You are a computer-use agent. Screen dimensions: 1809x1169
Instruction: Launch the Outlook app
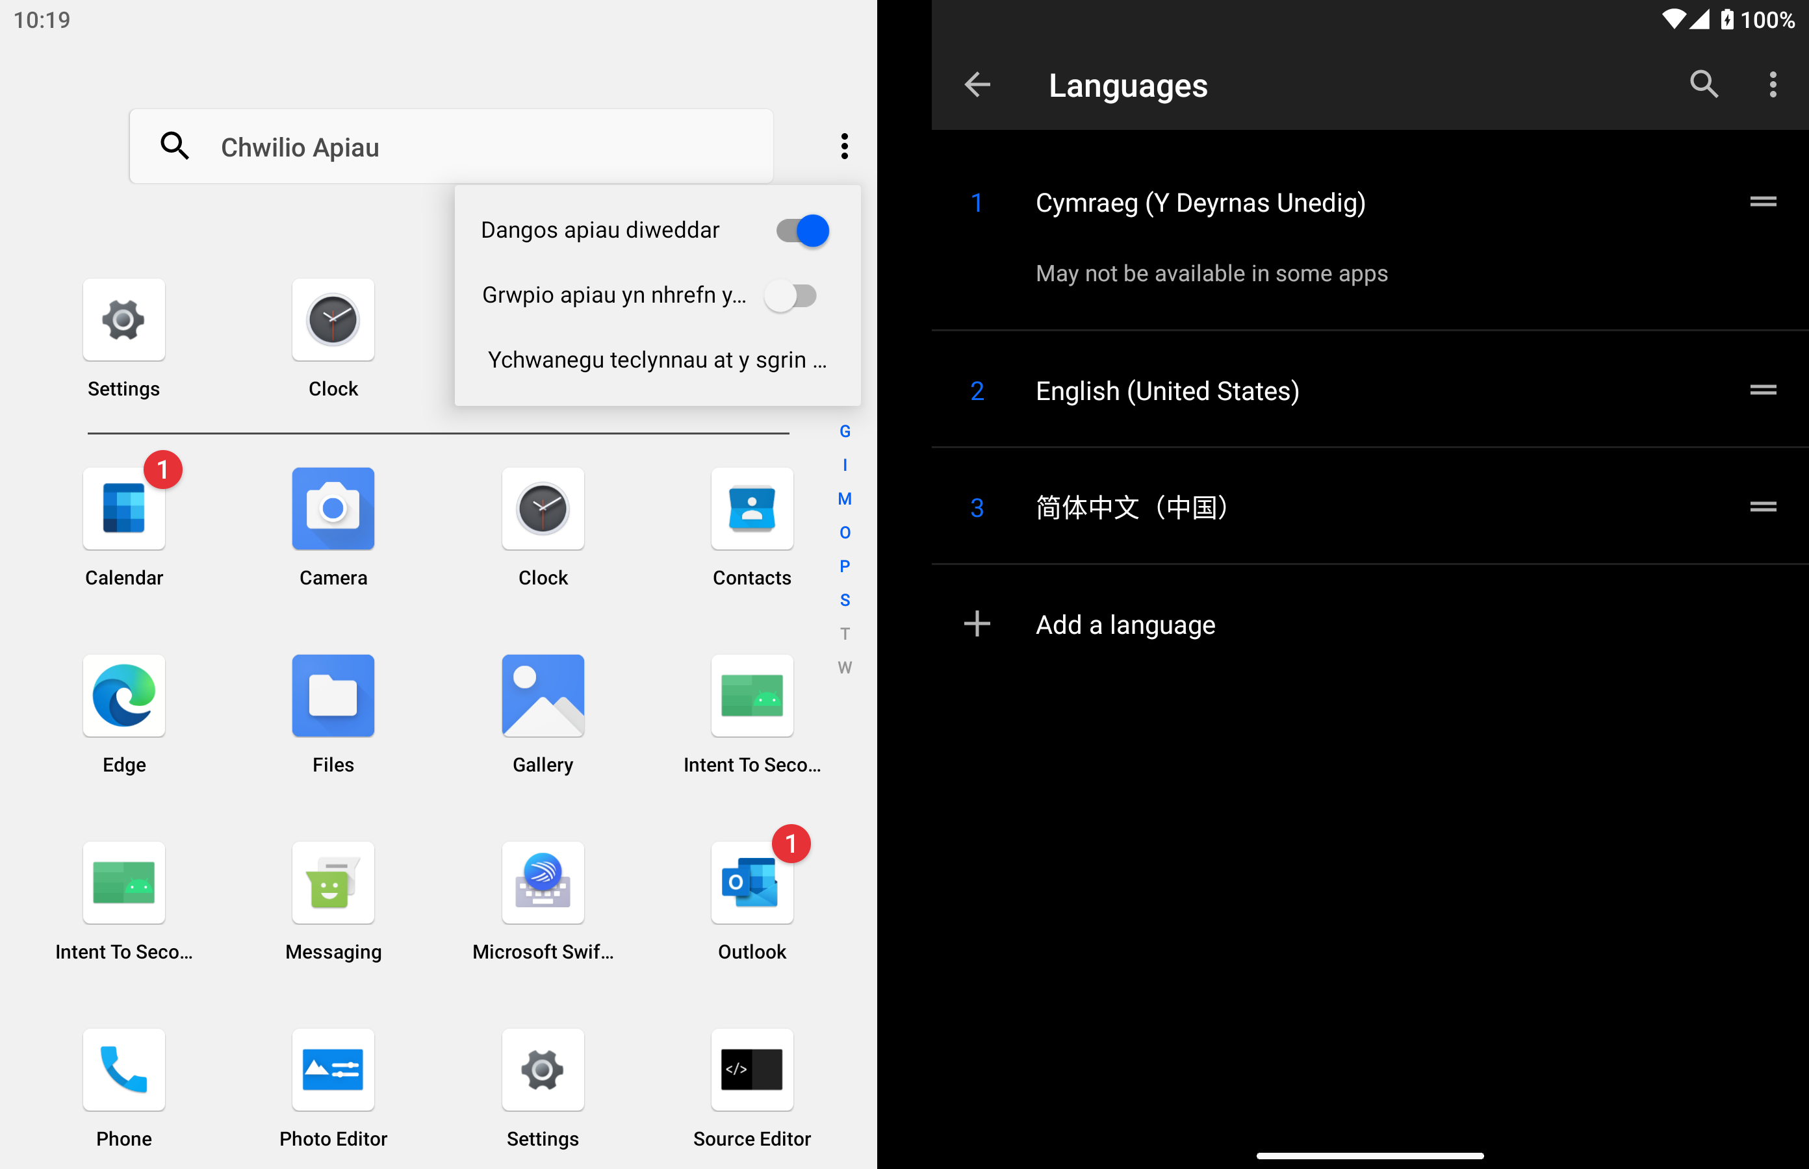(751, 883)
